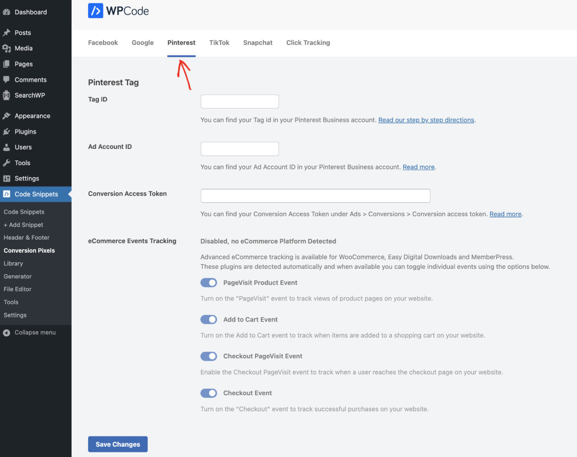
Task: Click the Tools wrench icon
Action: [7, 163]
